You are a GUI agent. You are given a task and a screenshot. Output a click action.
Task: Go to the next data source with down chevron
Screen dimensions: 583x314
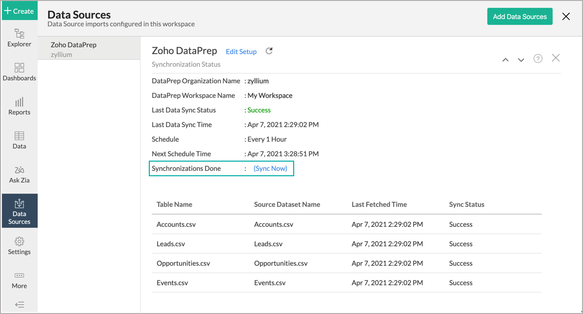pos(521,60)
